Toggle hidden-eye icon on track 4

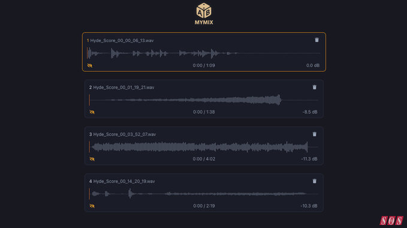(x=92, y=206)
